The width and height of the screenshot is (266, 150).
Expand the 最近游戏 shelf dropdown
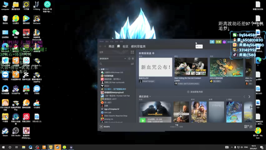(x=150, y=96)
